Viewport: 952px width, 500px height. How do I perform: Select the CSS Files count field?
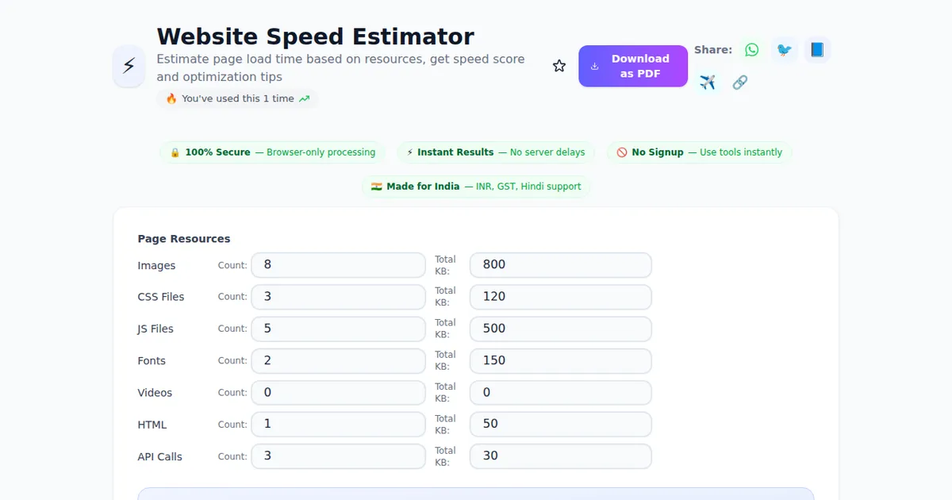tap(338, 297)
